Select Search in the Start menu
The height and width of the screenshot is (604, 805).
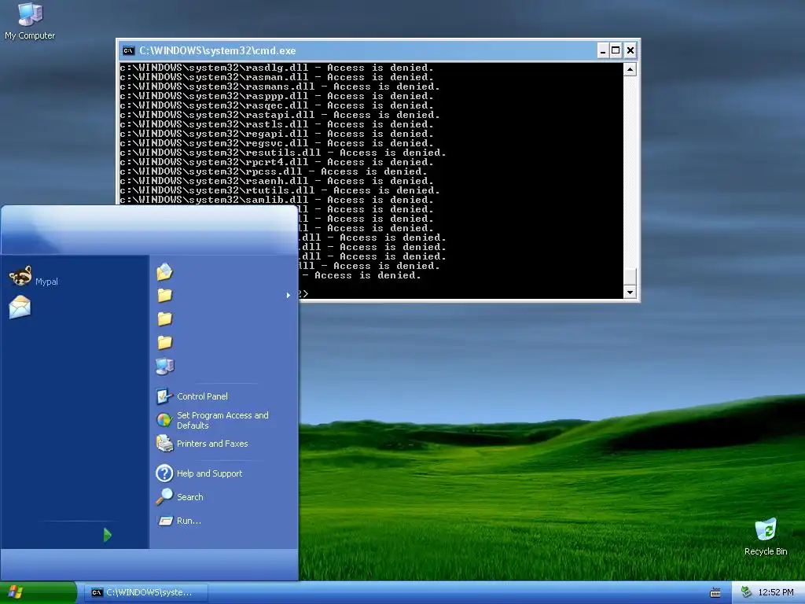(190, 497)
